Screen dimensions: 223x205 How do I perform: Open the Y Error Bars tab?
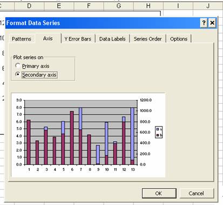tap(78, 39)
